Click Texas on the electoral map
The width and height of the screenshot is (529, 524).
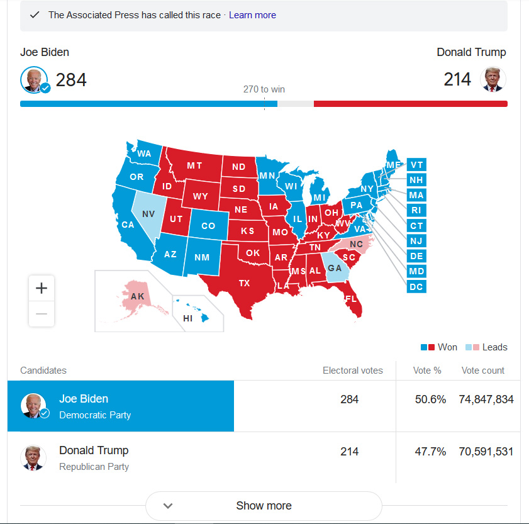244,282
